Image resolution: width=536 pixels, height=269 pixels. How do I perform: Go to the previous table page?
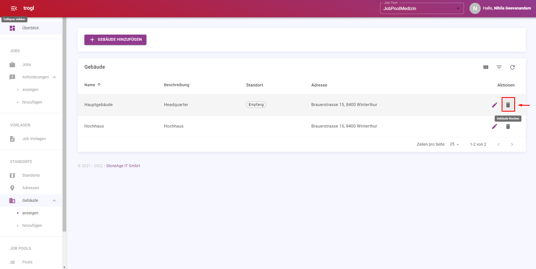click(x=499, y=145)
